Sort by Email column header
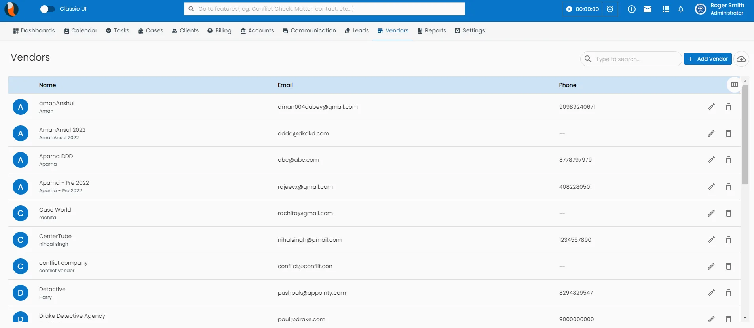This screenshot has width=754, height=328. [x=285, y=85]
